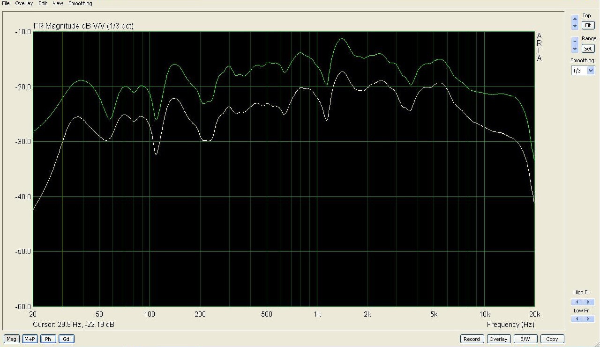This screenshot has height=347, width=600.
Task: Click the -30.0 axis label
Action: tap(23, 142)
